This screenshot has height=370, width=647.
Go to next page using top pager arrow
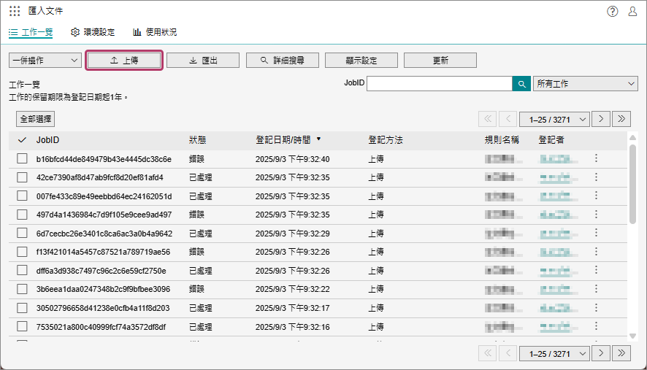pos(601,118)
